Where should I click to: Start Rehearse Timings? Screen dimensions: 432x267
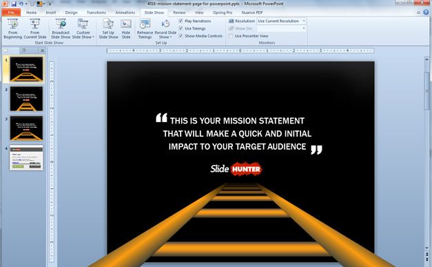[x=145, y=29]
